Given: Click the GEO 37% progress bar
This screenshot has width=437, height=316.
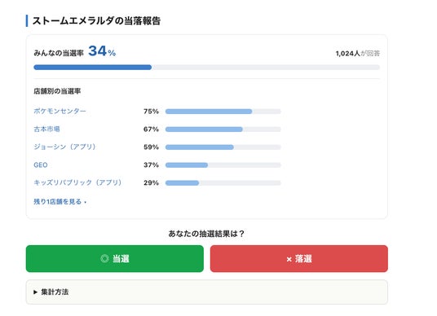Looking at the screenshot, I should pos(223,165).
